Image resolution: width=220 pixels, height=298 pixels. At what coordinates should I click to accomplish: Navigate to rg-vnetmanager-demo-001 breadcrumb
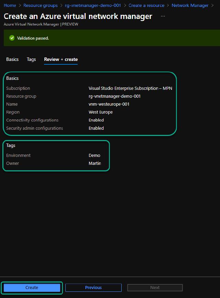(93, 6)
